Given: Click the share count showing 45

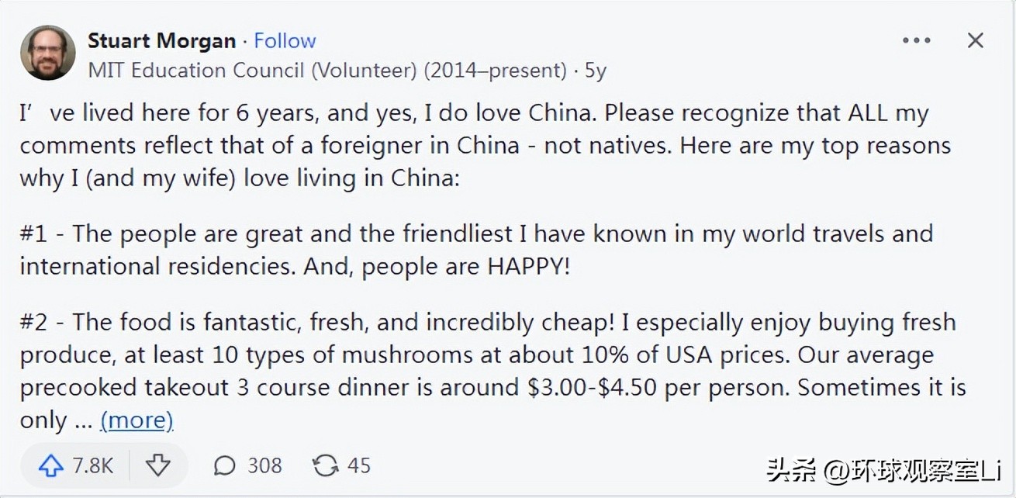Looking at the screenshot, I should 358,465.
